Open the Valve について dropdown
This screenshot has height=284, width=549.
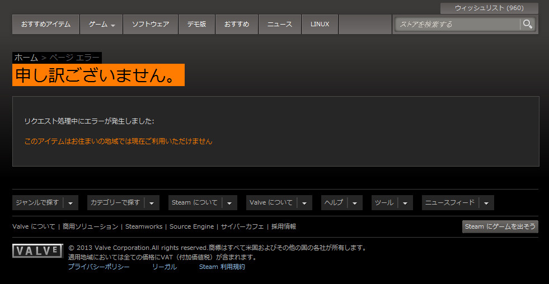pos(279,202)
